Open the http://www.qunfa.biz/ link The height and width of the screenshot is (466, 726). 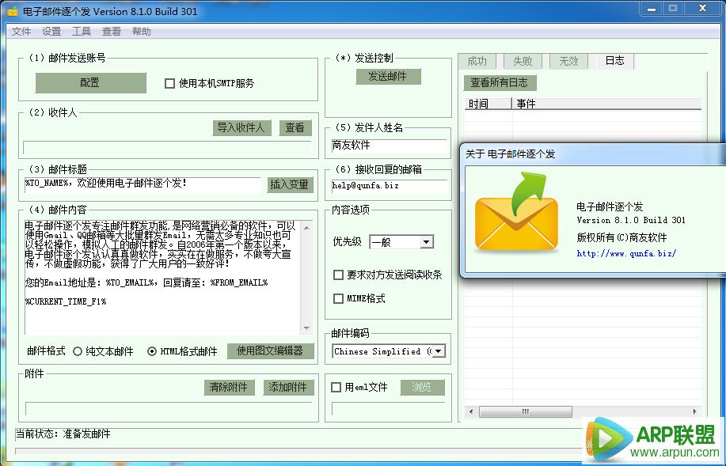point(626,253)
